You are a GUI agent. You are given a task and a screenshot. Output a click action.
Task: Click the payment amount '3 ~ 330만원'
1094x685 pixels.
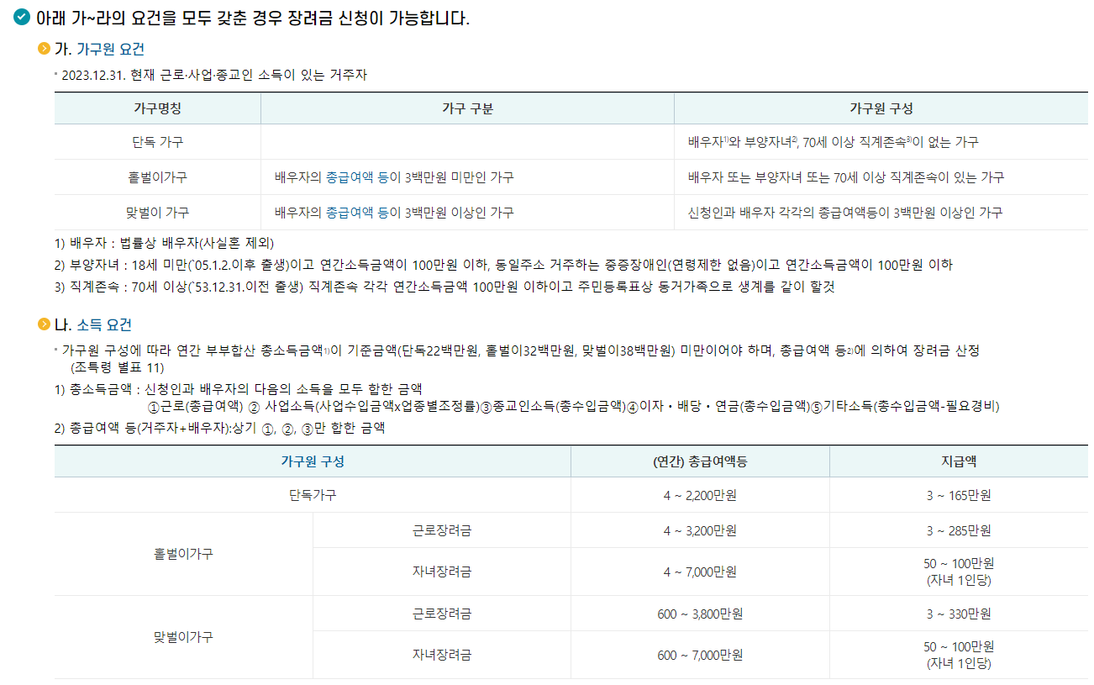point(959,614)
